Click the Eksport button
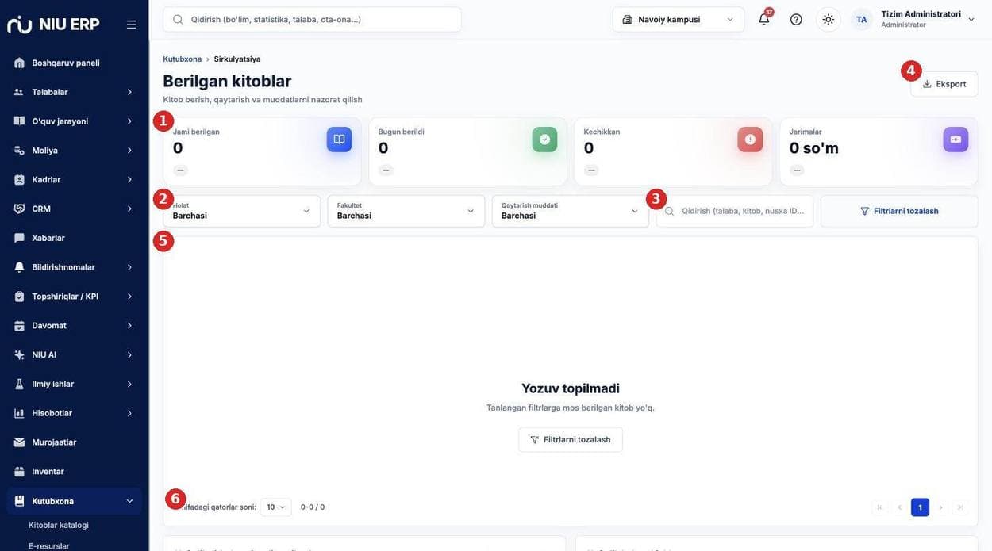The image size is (992, 551). [944, 84]
